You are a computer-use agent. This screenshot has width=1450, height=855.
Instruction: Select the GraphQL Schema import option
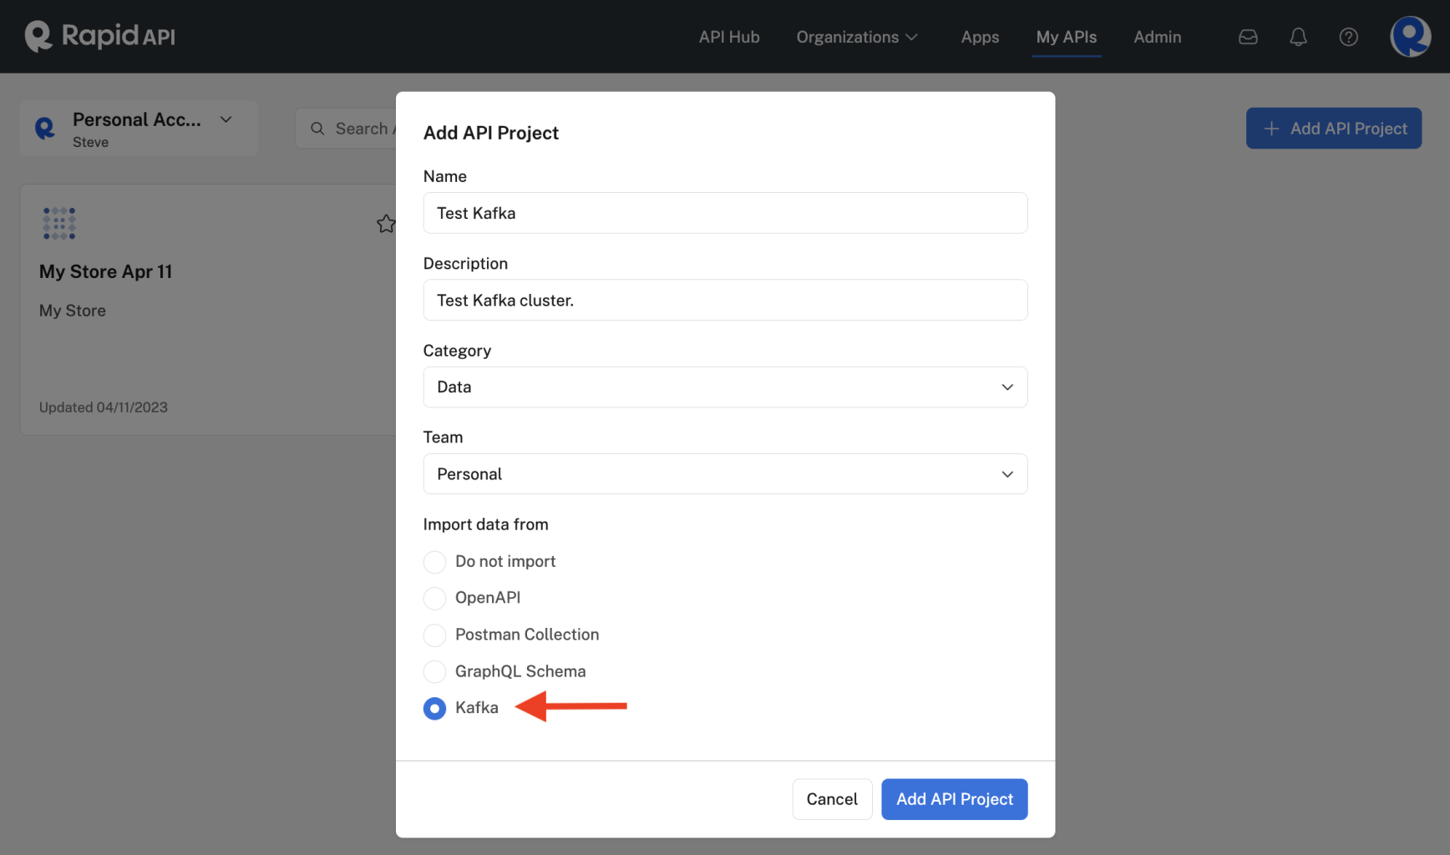click(x=434, y=671)
